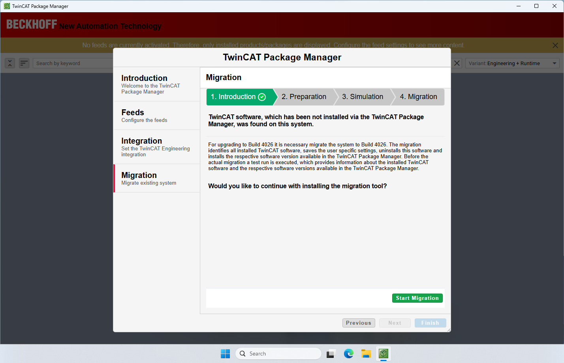Image resolution: width=564 pixels, height=363 pixels.
Task: Click the 'Migrate existing system' subtitle
Action: (x=149, y=183)
